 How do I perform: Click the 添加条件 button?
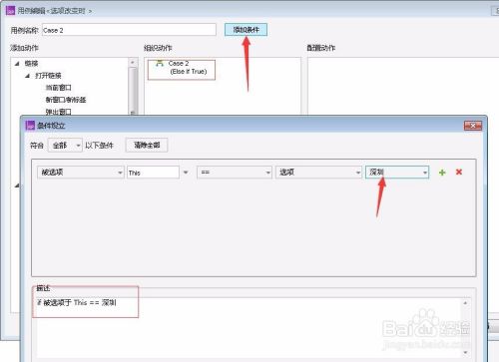tap(246, 30)
